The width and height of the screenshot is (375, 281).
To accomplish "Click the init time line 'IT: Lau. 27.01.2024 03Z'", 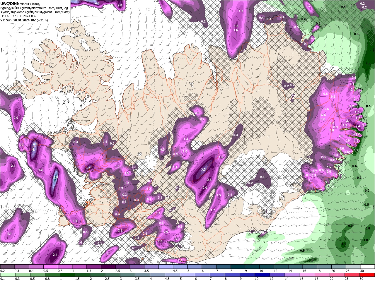I will 18,16.
